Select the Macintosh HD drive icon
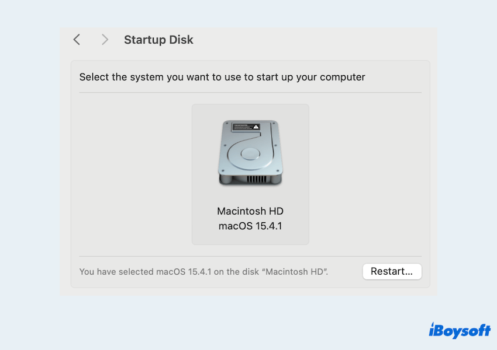 click(x=250, y=153)
